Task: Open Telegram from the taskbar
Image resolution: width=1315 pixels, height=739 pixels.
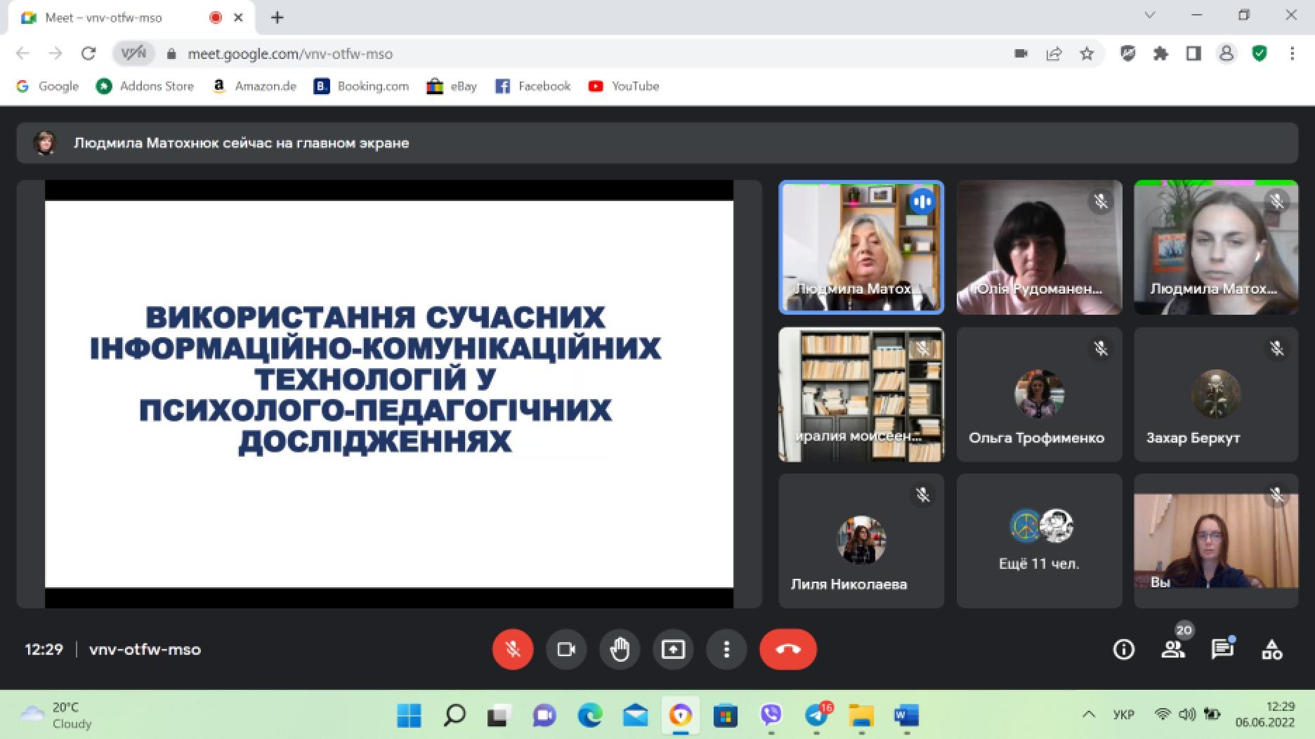Action: [x=816, y=716]
